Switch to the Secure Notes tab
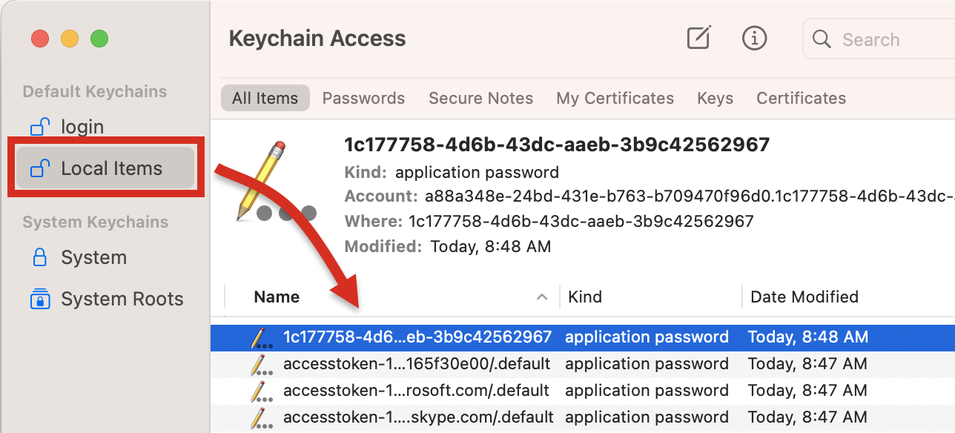This screenshot has width=955, height=433. pyautogui.click(x=480, y=98)
